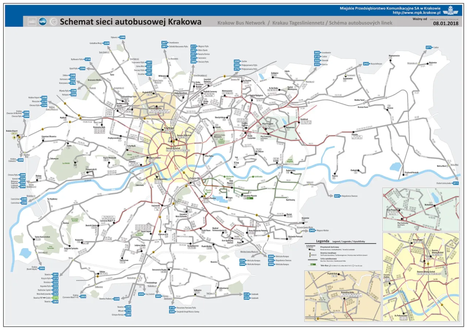The width and height of the screenshot is (467, 330).
Task: Select the green Tele-Bus symbol in the legend
Action: (312, 264)
